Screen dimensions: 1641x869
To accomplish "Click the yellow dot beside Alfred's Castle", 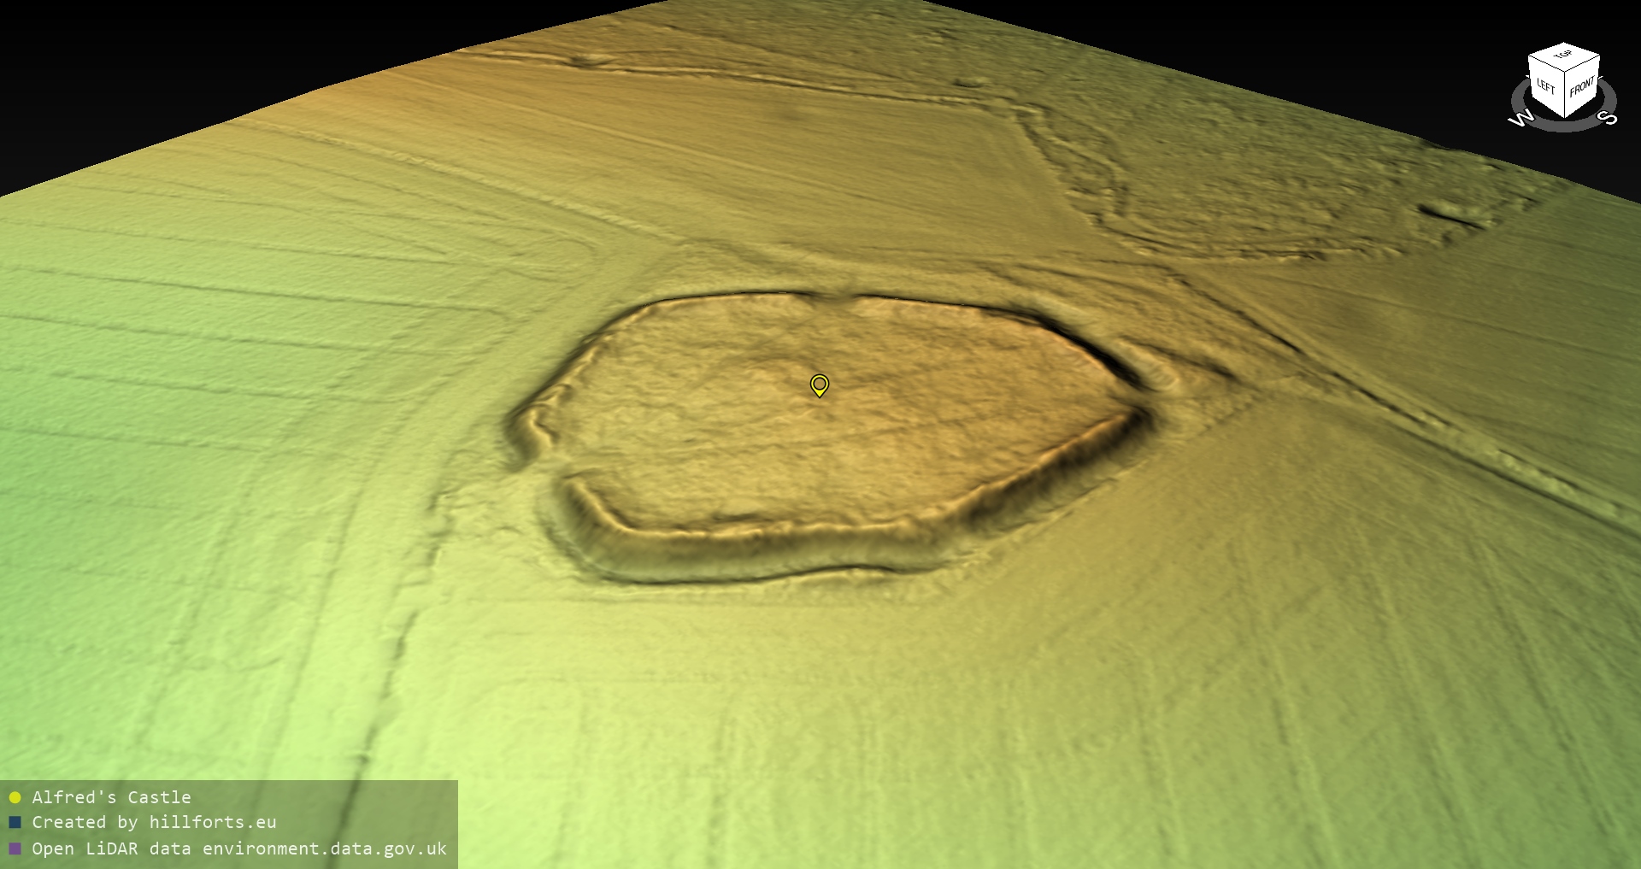I will (x=15, y=798).
